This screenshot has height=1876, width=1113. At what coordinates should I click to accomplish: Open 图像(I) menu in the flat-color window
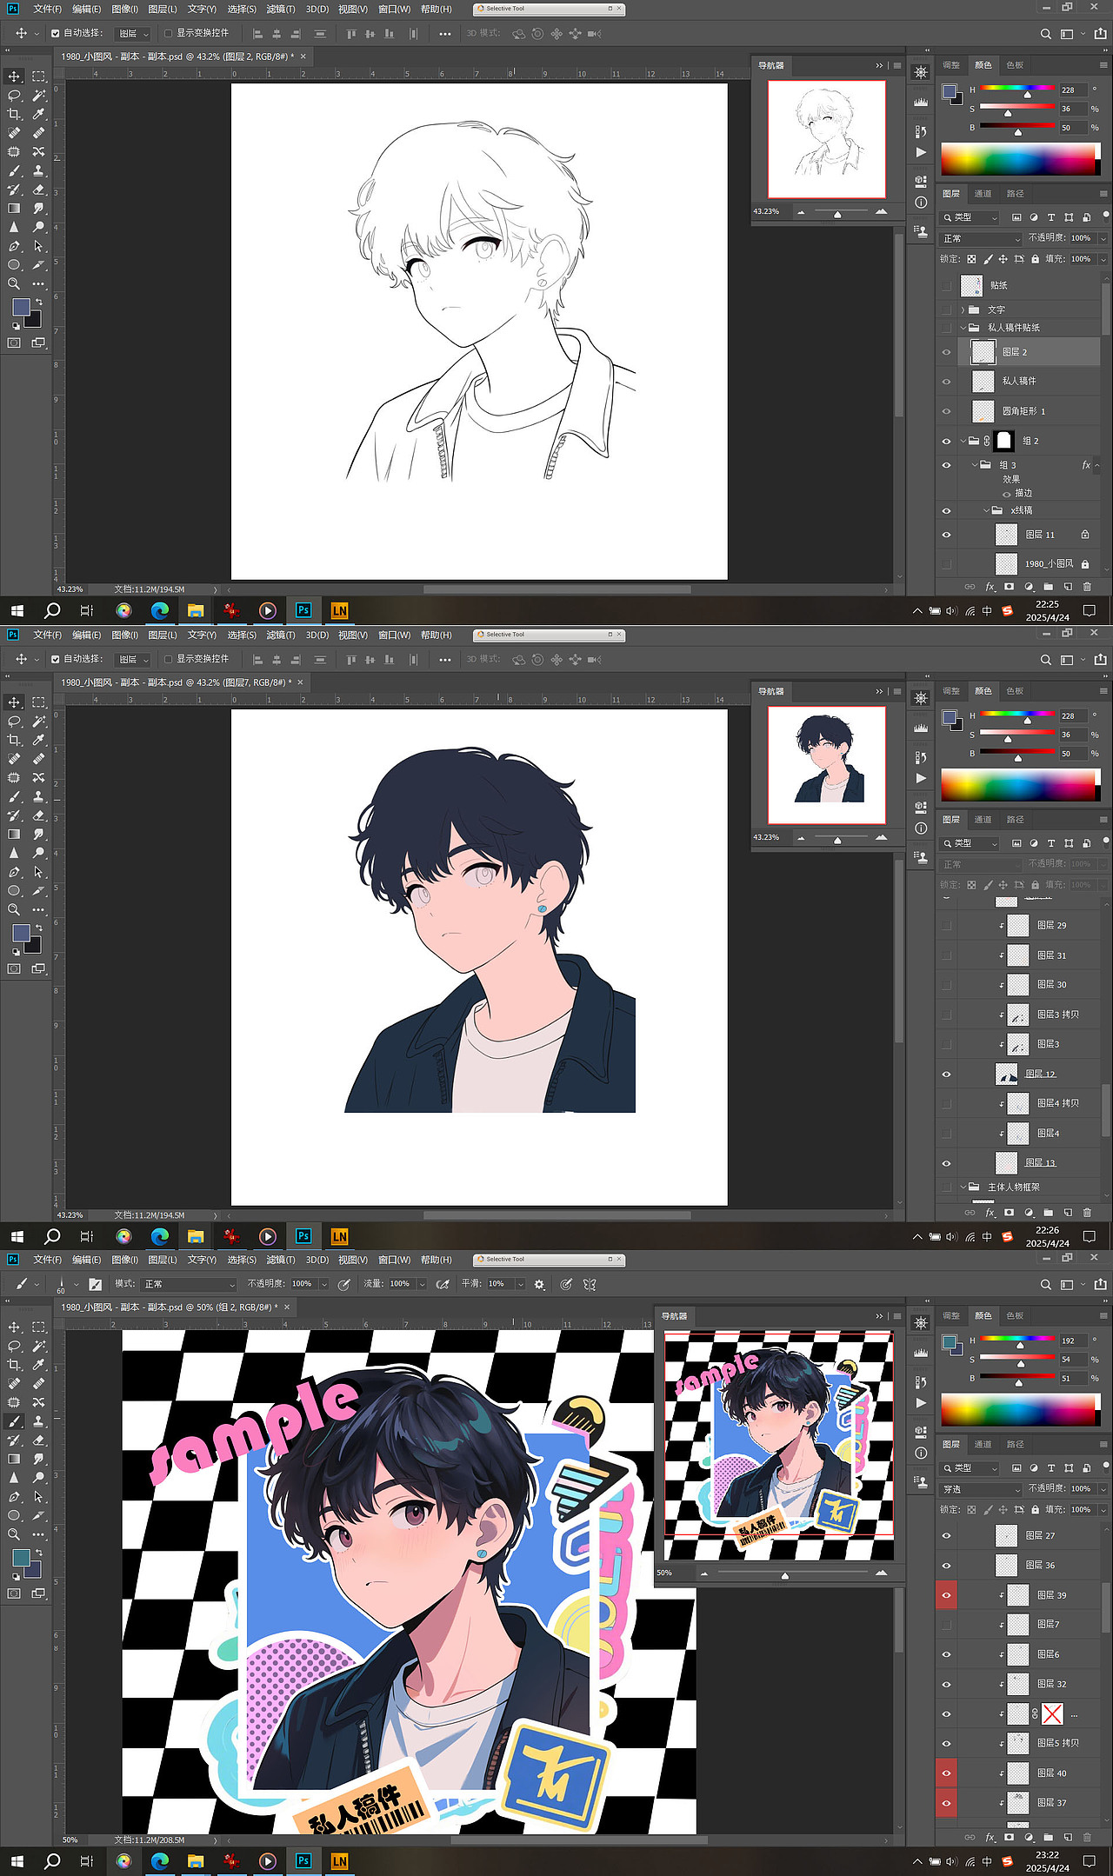click(x=124, y=635)
